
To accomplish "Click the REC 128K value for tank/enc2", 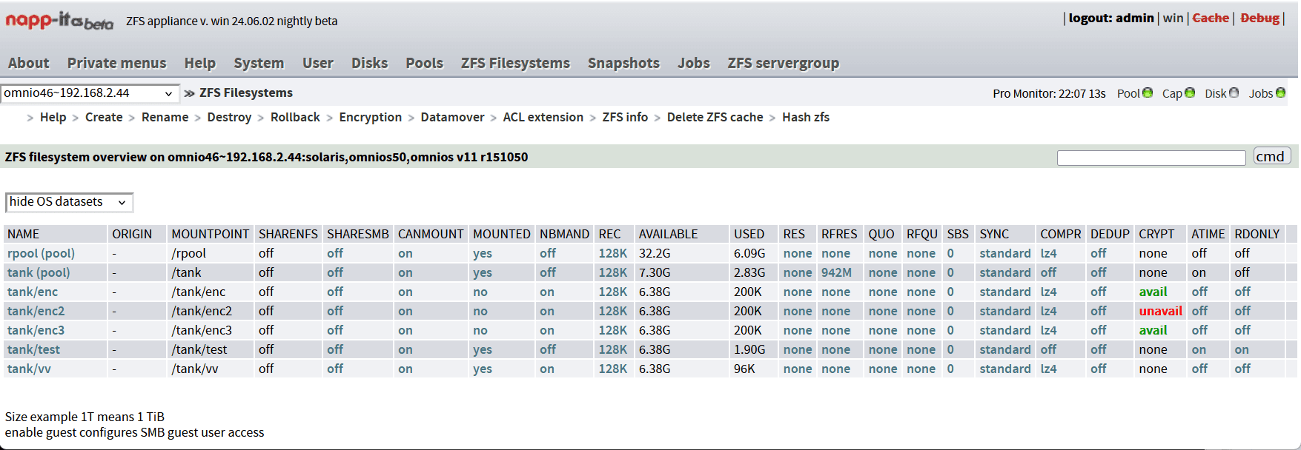I will [612, 311].
